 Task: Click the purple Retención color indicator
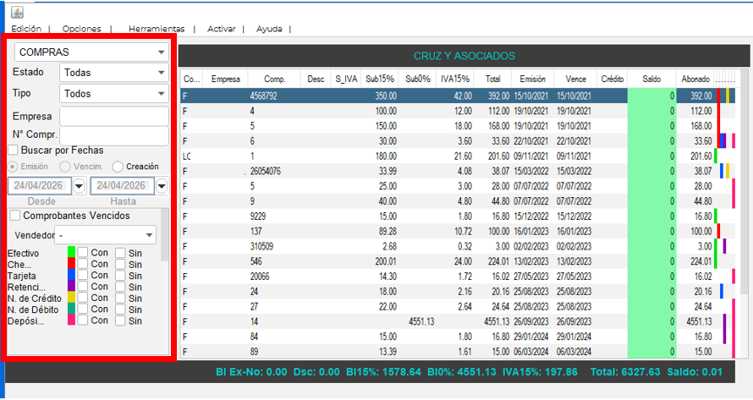point(72,286)
